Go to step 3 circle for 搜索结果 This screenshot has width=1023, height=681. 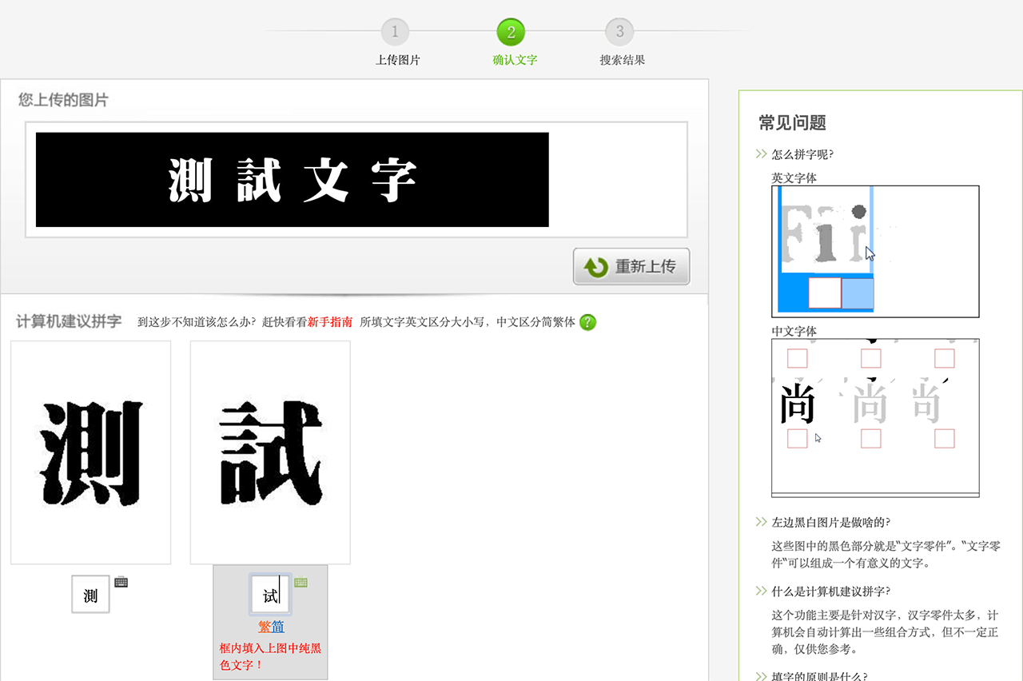(x=619, y=32)
